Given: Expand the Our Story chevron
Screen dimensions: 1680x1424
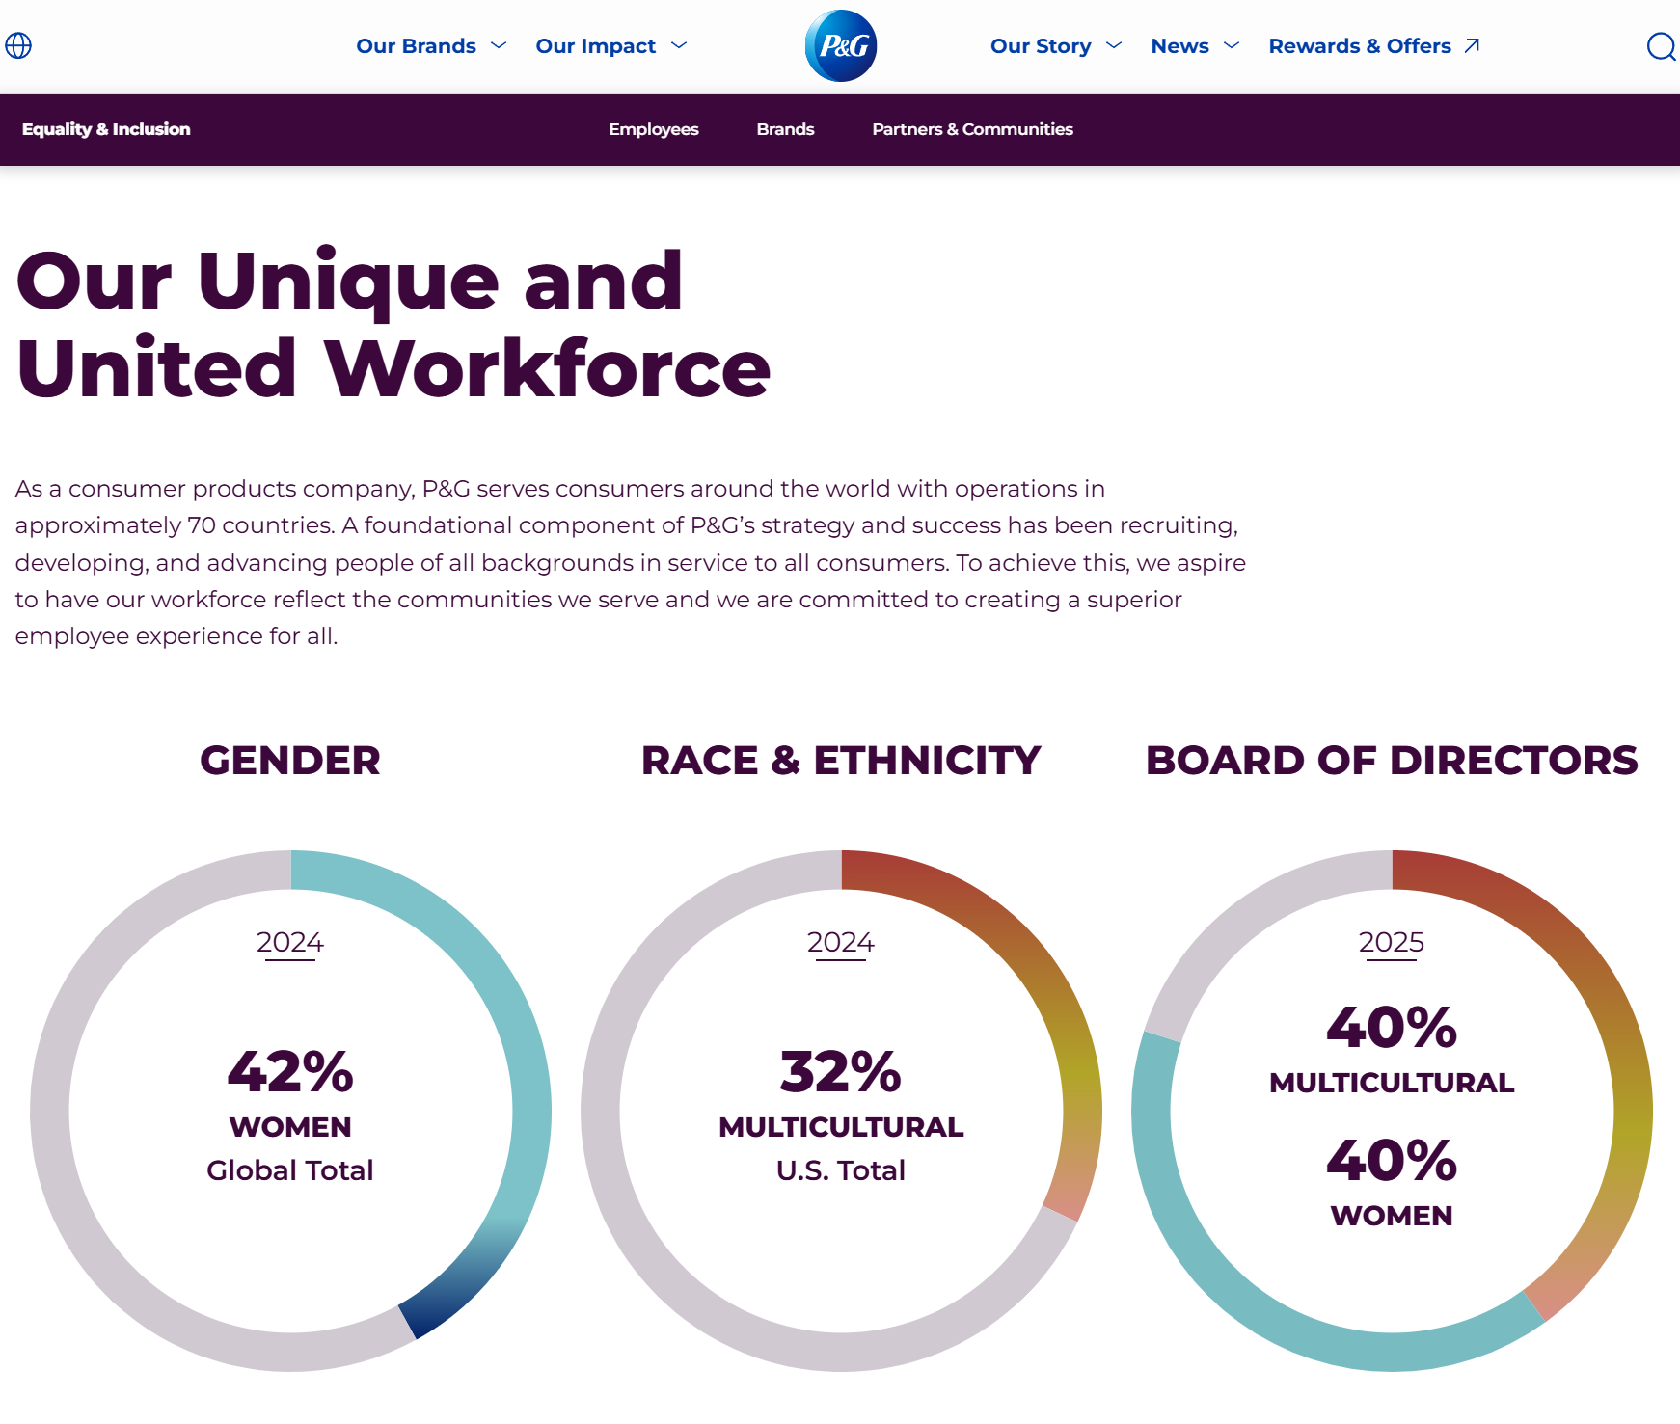Looking at the screenshot, I should (1114, 45).
